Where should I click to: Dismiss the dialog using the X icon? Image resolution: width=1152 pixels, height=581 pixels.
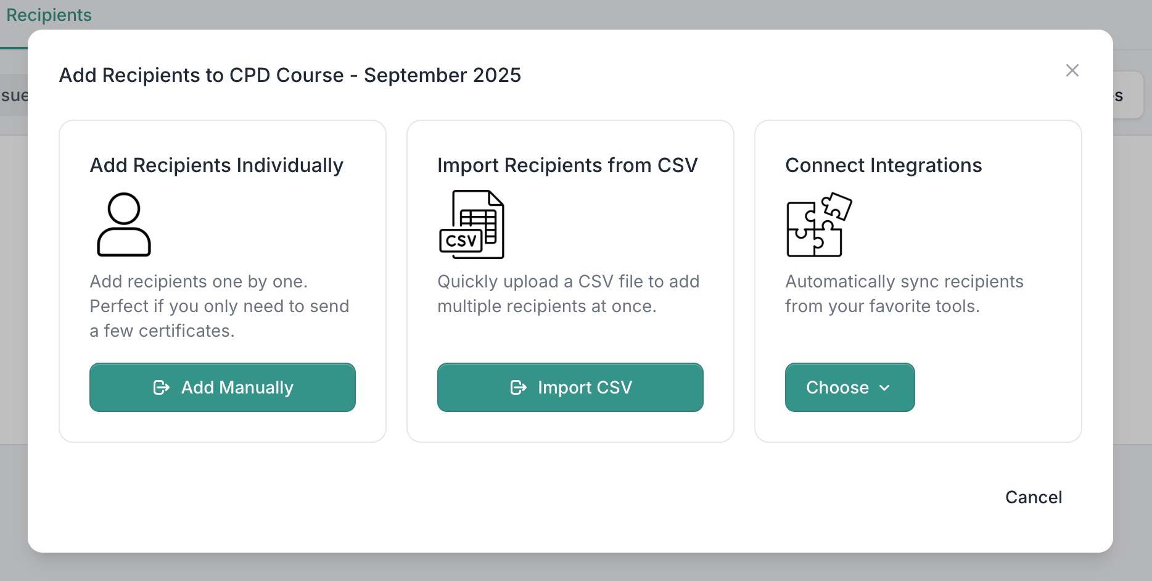tap(1072, 70)
